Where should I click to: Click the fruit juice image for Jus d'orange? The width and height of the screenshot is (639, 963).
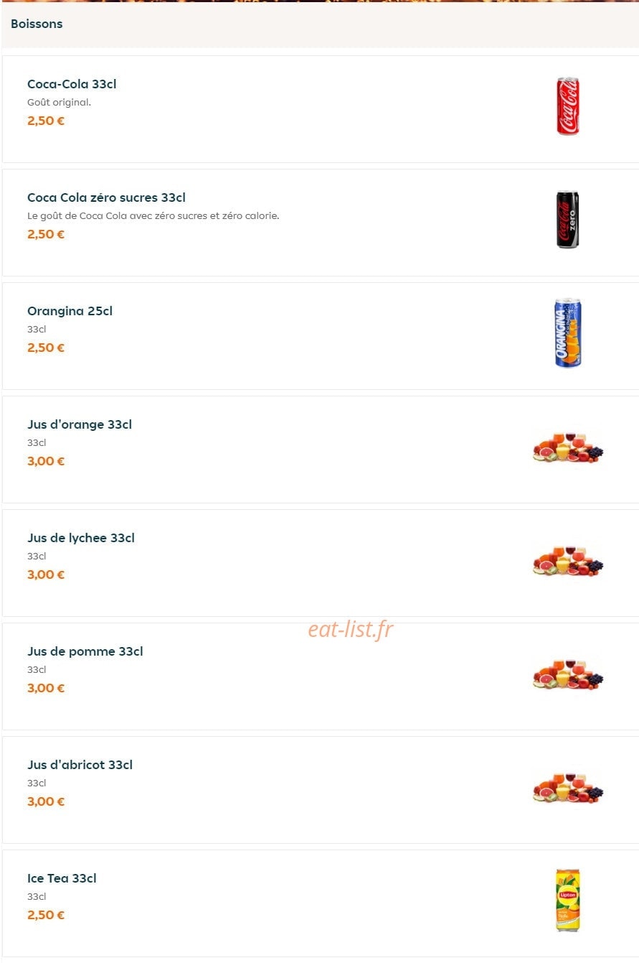tap(568, 447)
